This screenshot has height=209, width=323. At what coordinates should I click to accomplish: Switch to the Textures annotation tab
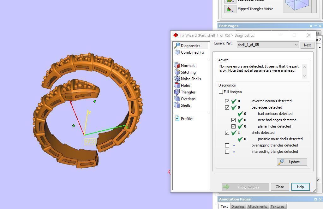tap(277, 206)
